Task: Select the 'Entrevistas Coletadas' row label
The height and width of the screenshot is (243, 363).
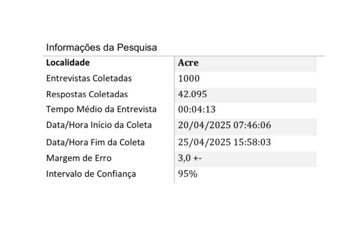Action: click(x=89, y=79)
